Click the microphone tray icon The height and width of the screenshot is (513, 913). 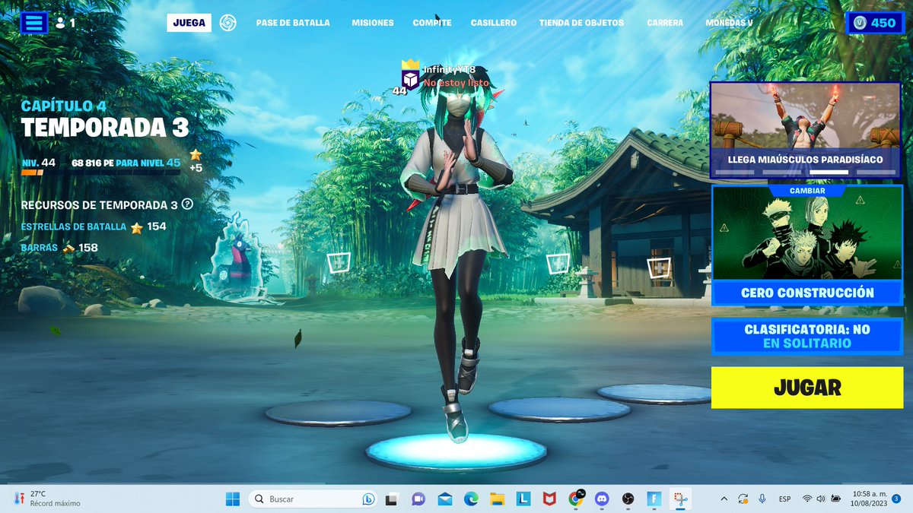pyautogui.click(x=762, y=499)
